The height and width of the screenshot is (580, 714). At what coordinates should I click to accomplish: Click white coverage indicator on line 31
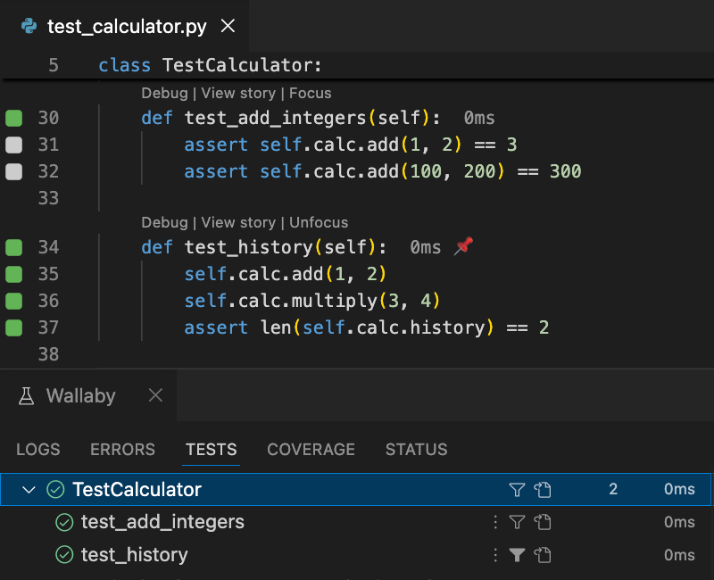pyautogui.click(x=13, y=145)
